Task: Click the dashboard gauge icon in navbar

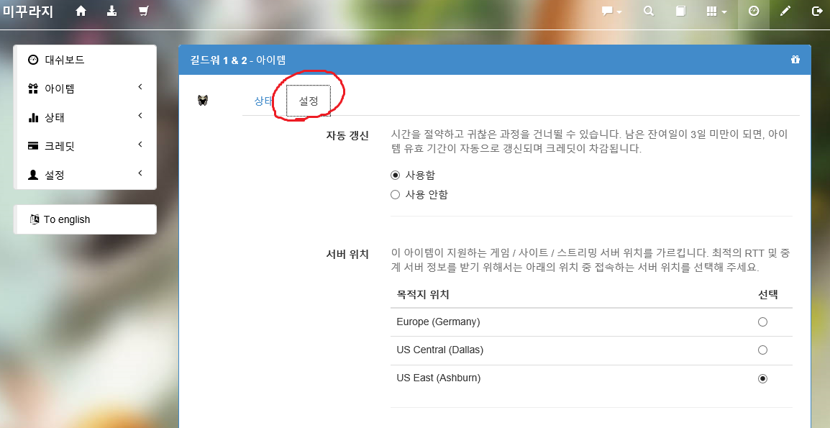Action: [754, 11]
